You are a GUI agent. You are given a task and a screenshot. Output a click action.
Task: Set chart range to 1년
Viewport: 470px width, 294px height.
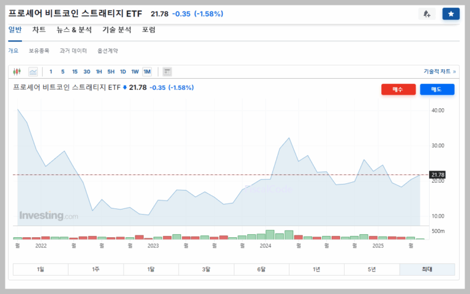point(316,269)
